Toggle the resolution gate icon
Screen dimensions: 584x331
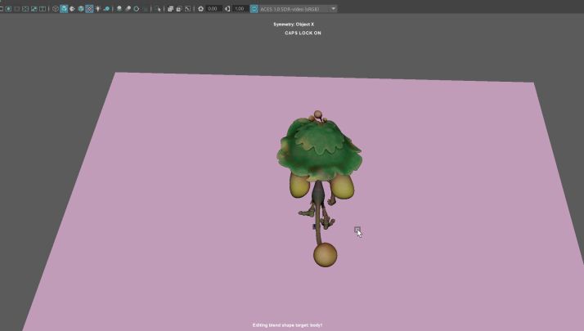click(8, 8)
